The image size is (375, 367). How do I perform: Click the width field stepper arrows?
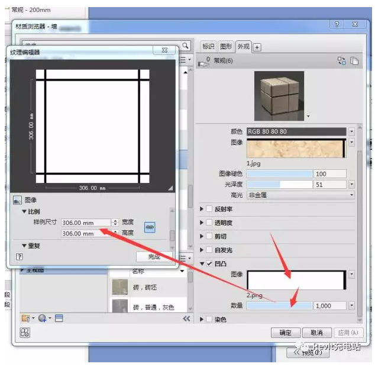pos(115,223)
